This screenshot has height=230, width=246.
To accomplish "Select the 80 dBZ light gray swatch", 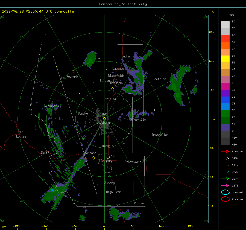I will coord(225,25).
